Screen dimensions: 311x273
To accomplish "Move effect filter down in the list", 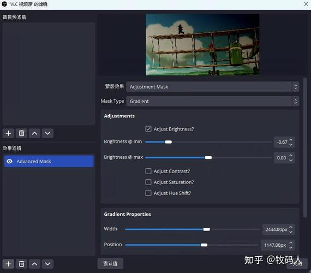I will tap(47, 264).
